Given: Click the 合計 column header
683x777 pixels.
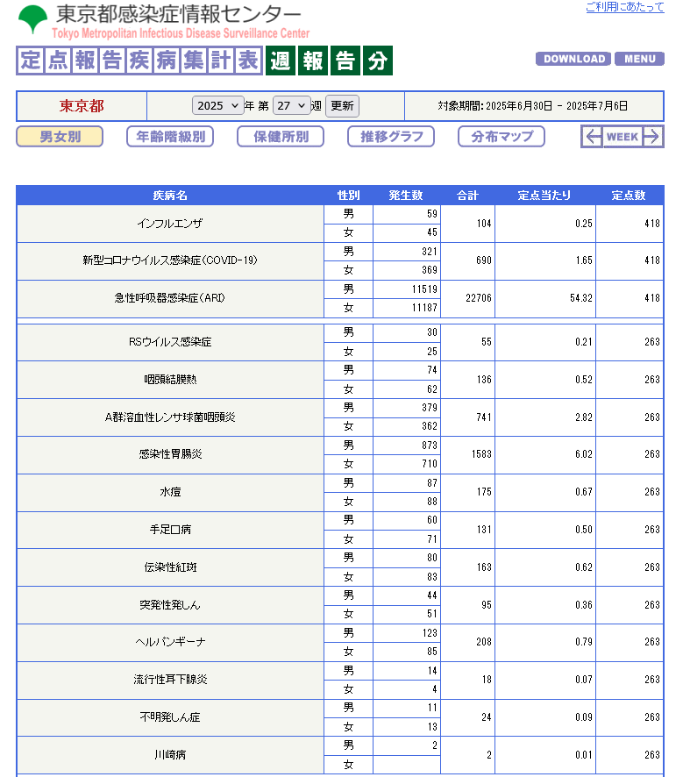Looking at the screenshot, I should tap(467, 196).
